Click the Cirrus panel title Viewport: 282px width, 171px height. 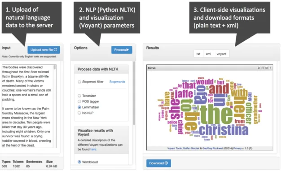(x=152, y=68)
